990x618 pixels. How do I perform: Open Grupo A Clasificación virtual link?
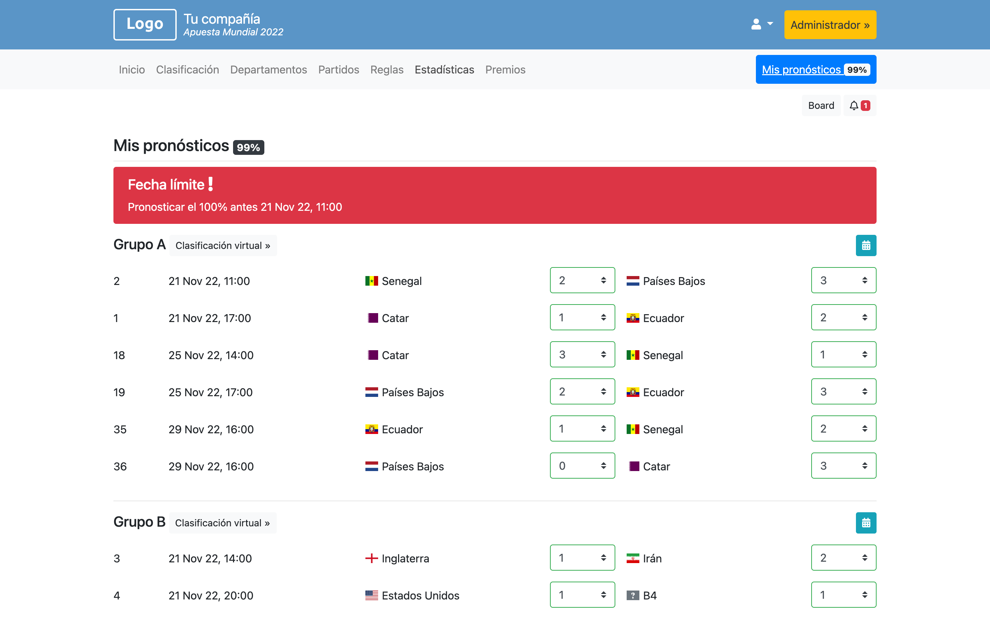(x=223, y=245)
